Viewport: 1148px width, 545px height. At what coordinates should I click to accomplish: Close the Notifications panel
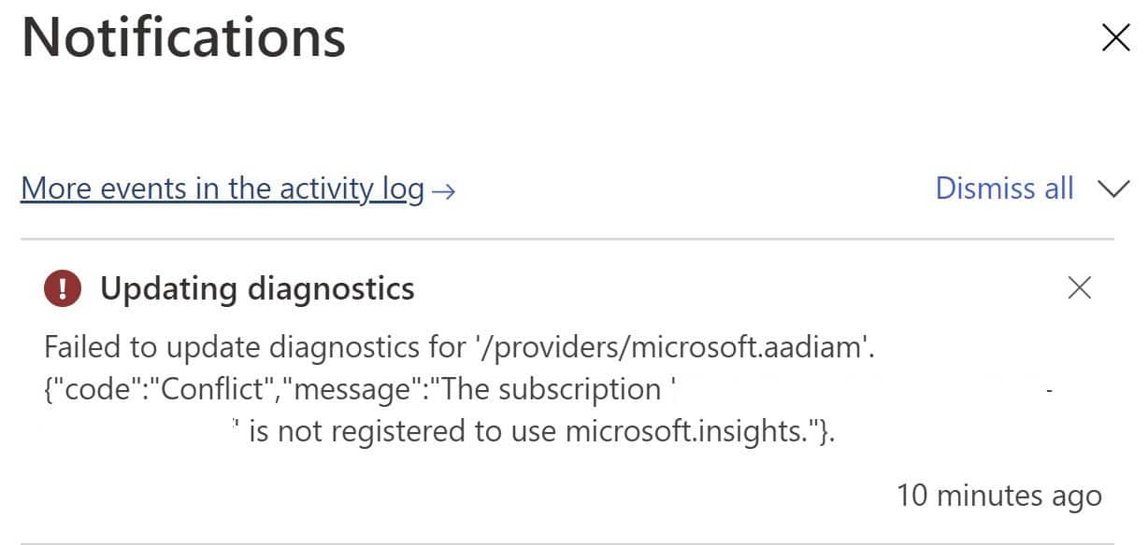point(1115,37)
